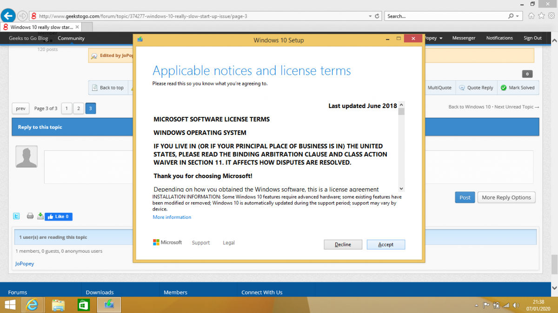Image resolution: width=558 pixels, height=313 pixels.
Task: Click the Downloads footer heading
Action: tap(100, 292)
